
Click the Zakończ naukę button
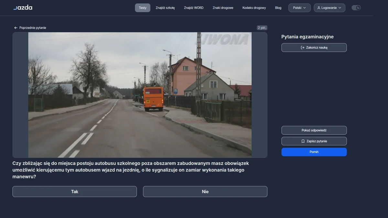[314, 47]
